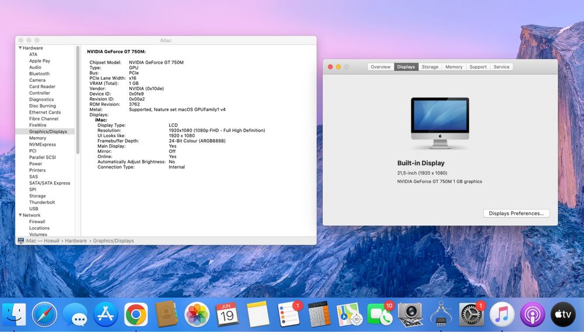Launch Music app from dock

(x=502, y=314)
